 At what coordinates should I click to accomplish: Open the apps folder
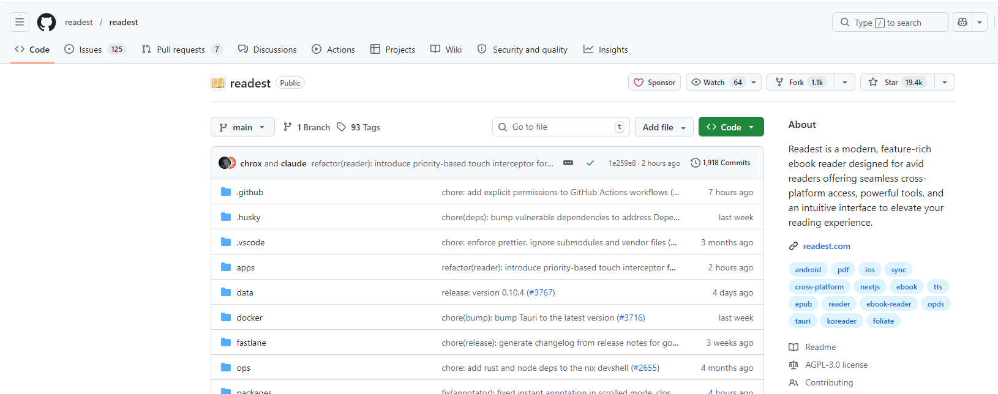[246, 267]
